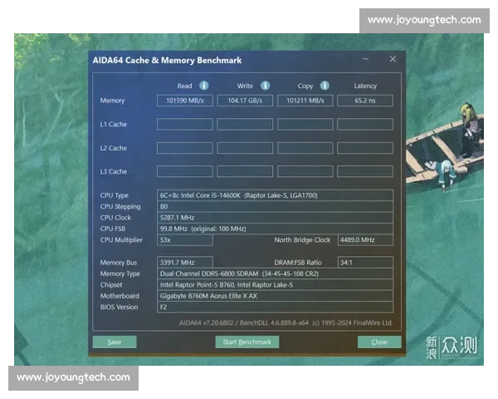
Task: Click the Memory row label
Action: coord(112,101)
